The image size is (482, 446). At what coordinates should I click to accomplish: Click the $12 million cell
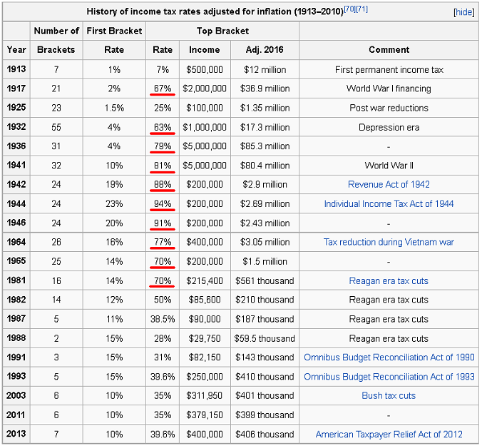click(x=265, y=69)
